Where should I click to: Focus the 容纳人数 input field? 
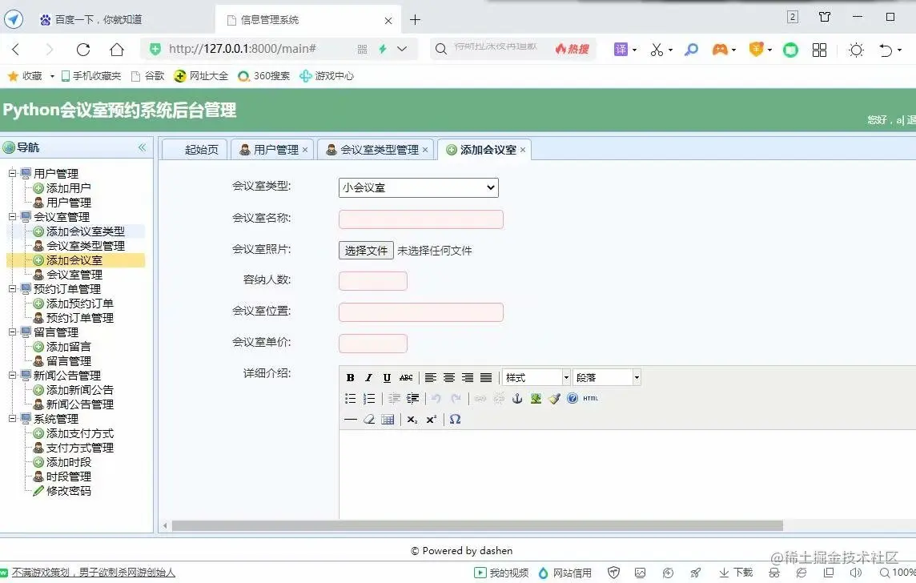tap(372, 281)
